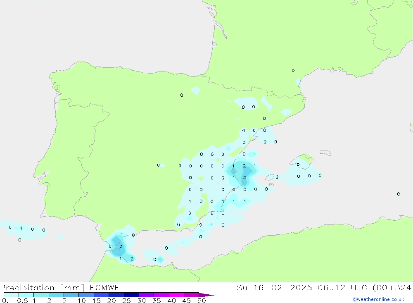Image resolution: width=413 pixels, height=303 pixels.
Task: Click the '10' legend scale label
Action: [81, 301]
